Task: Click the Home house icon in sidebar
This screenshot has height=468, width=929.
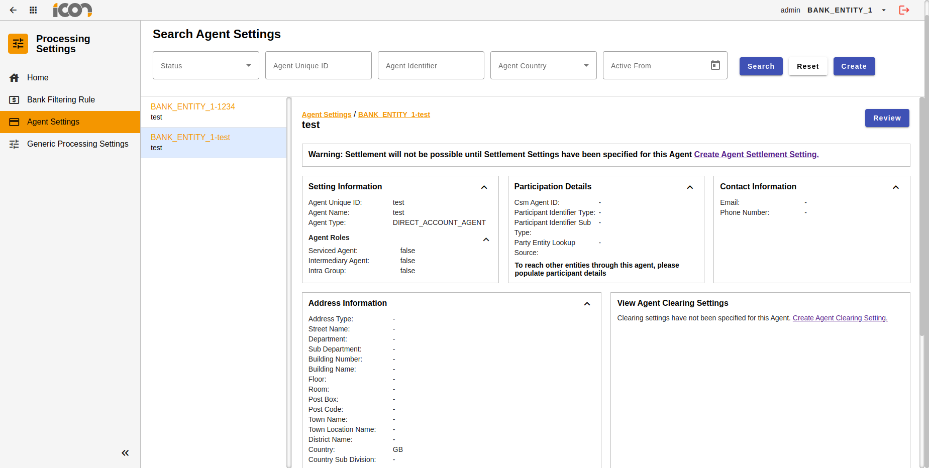Action: tap(15, 78)
